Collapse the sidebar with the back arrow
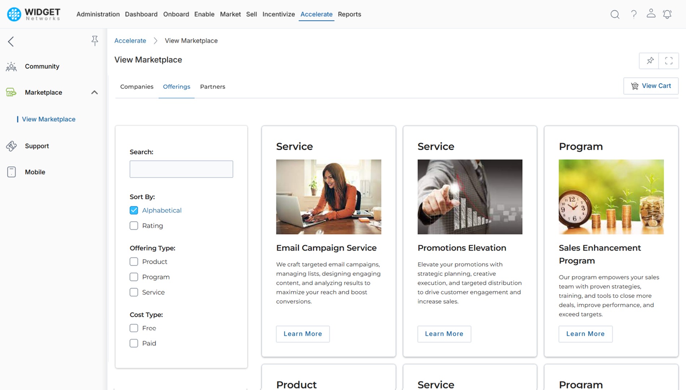 coord(11,42)
